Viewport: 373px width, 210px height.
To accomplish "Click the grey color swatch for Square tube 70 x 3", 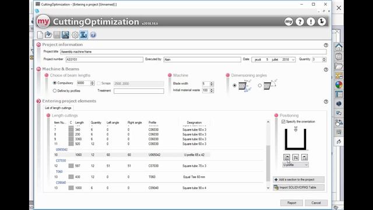I will click(71, 166).
